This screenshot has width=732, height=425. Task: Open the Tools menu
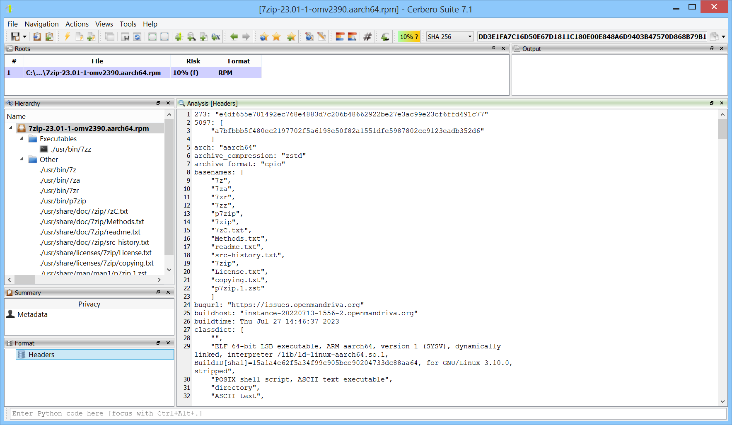tap(128, 24)
